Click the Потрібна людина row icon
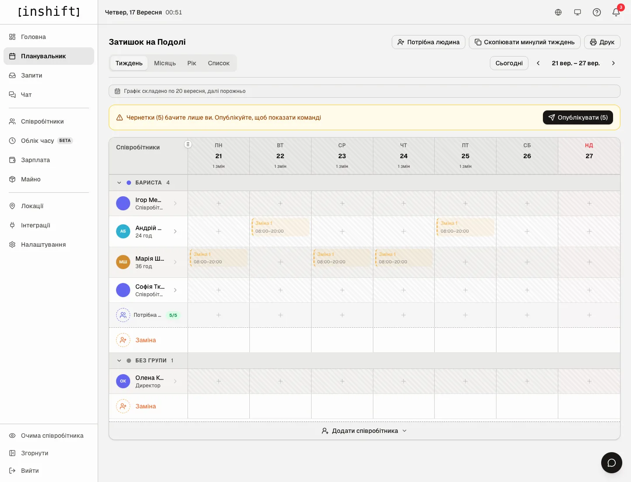This screenshot has width=631, height=482. coord(123,315)
